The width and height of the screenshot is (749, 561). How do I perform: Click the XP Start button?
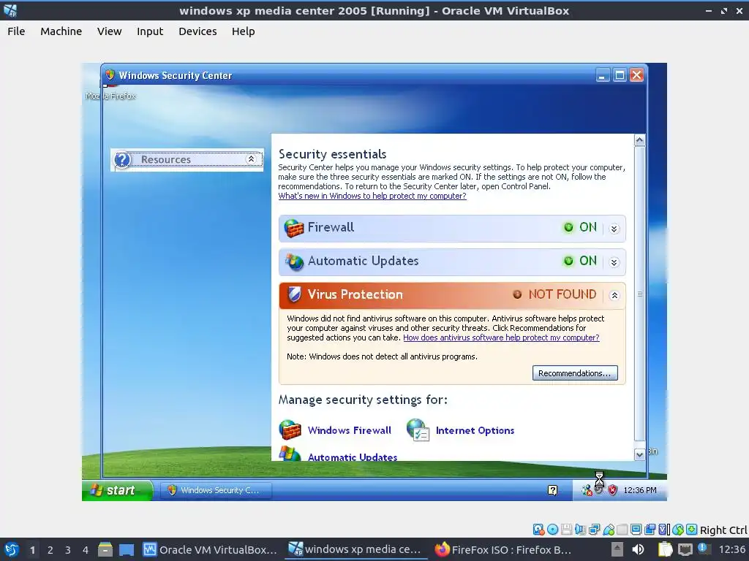pos(117,490)
